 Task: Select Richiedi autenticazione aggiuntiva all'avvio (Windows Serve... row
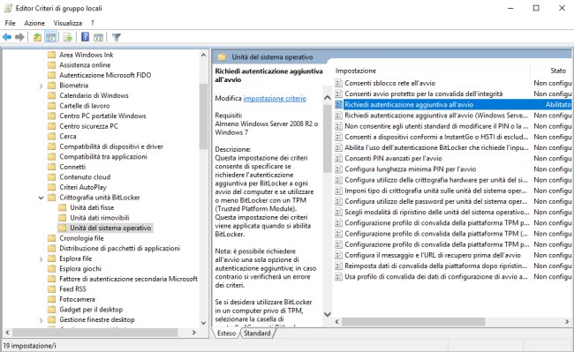click(x=453, y=116)
